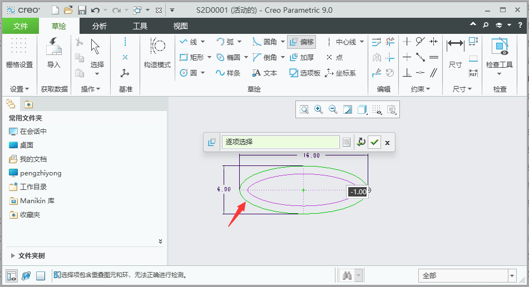
Task: Apply the parallel constraint icon
Action: pyautogui.click(x=434, y=73)
